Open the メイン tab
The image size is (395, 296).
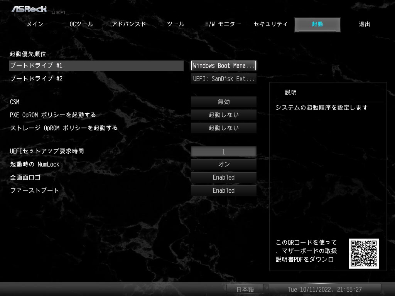click(35, 24)
